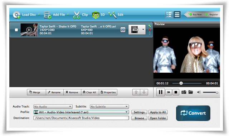The height and width of the screenshot is (136, 229).
Task: Open snapshot folder icon
Action: (191, 92)
